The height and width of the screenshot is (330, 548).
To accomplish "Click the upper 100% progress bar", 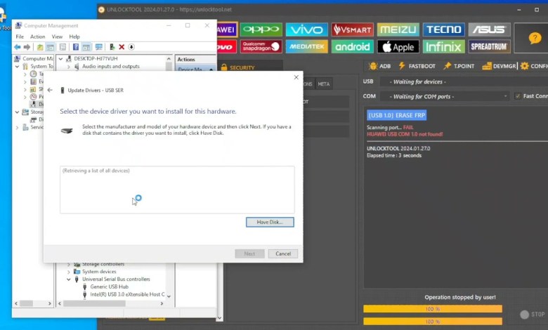I will tap(433, 309).
